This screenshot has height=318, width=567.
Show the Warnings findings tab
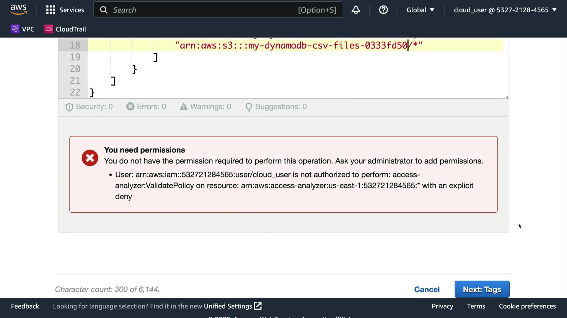coord(206,107)
